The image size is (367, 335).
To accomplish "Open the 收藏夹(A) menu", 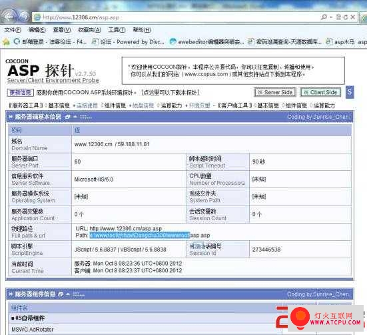I will point(89,30).
